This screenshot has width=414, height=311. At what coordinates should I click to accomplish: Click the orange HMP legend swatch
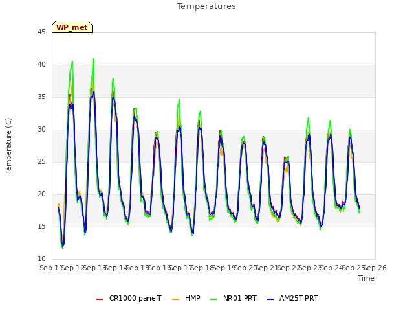point(175,299)
